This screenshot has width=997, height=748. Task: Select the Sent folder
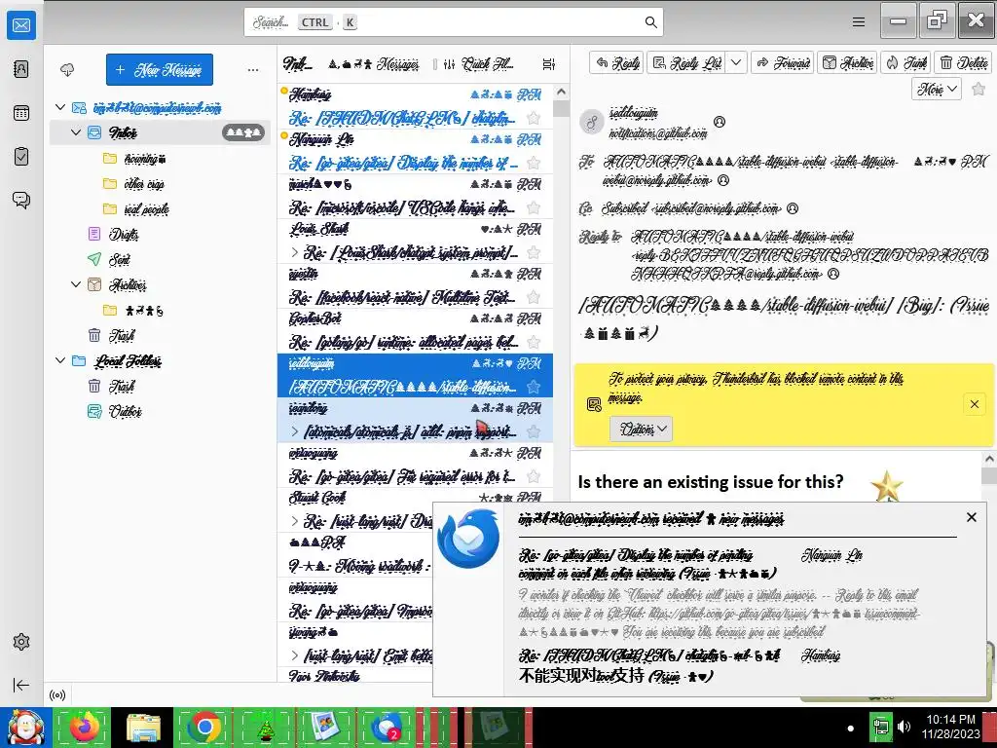(x=159, y=259)
